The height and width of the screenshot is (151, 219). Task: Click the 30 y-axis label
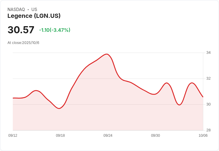[208, 104]
